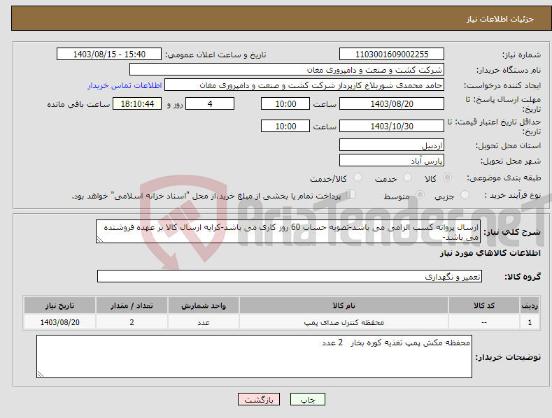Click the نام کالا column header
552x418 pixels.
pos(344,305)
